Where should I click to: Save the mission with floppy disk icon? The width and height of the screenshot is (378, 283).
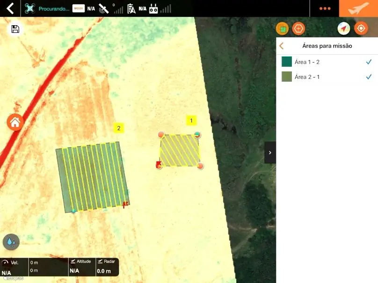15,29
